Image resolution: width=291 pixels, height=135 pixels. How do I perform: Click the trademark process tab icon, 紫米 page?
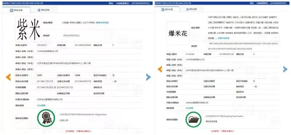[39, 10]
